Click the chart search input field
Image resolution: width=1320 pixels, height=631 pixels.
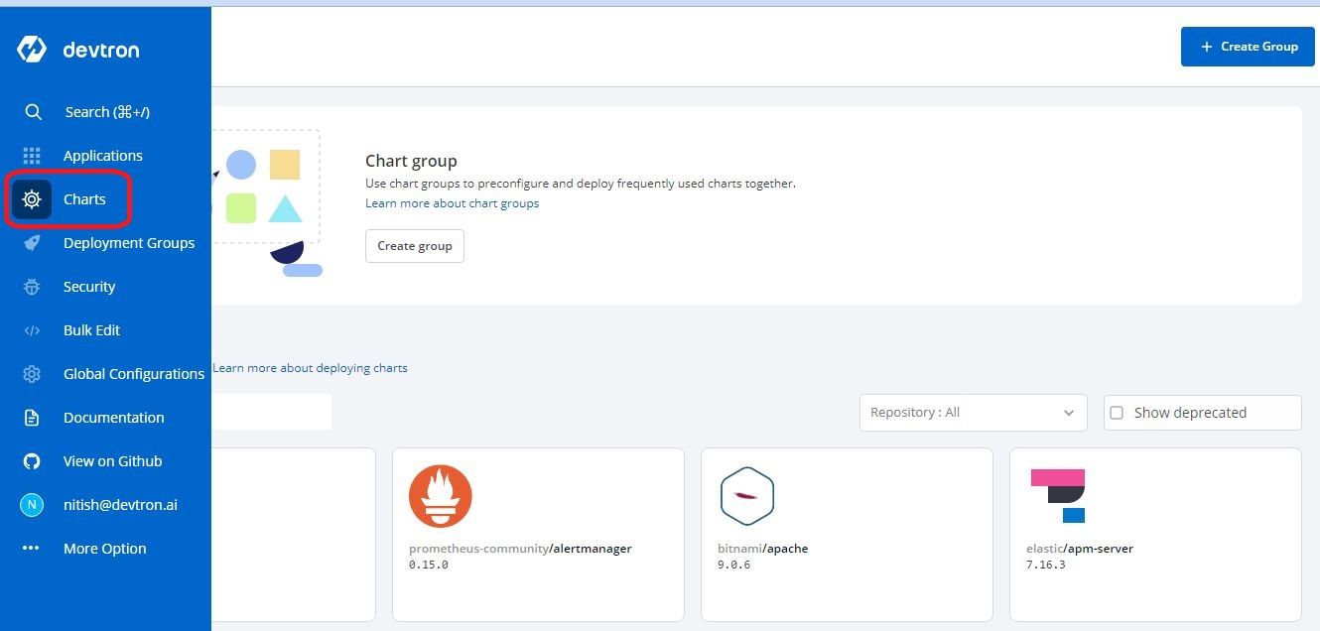point(271,412)
